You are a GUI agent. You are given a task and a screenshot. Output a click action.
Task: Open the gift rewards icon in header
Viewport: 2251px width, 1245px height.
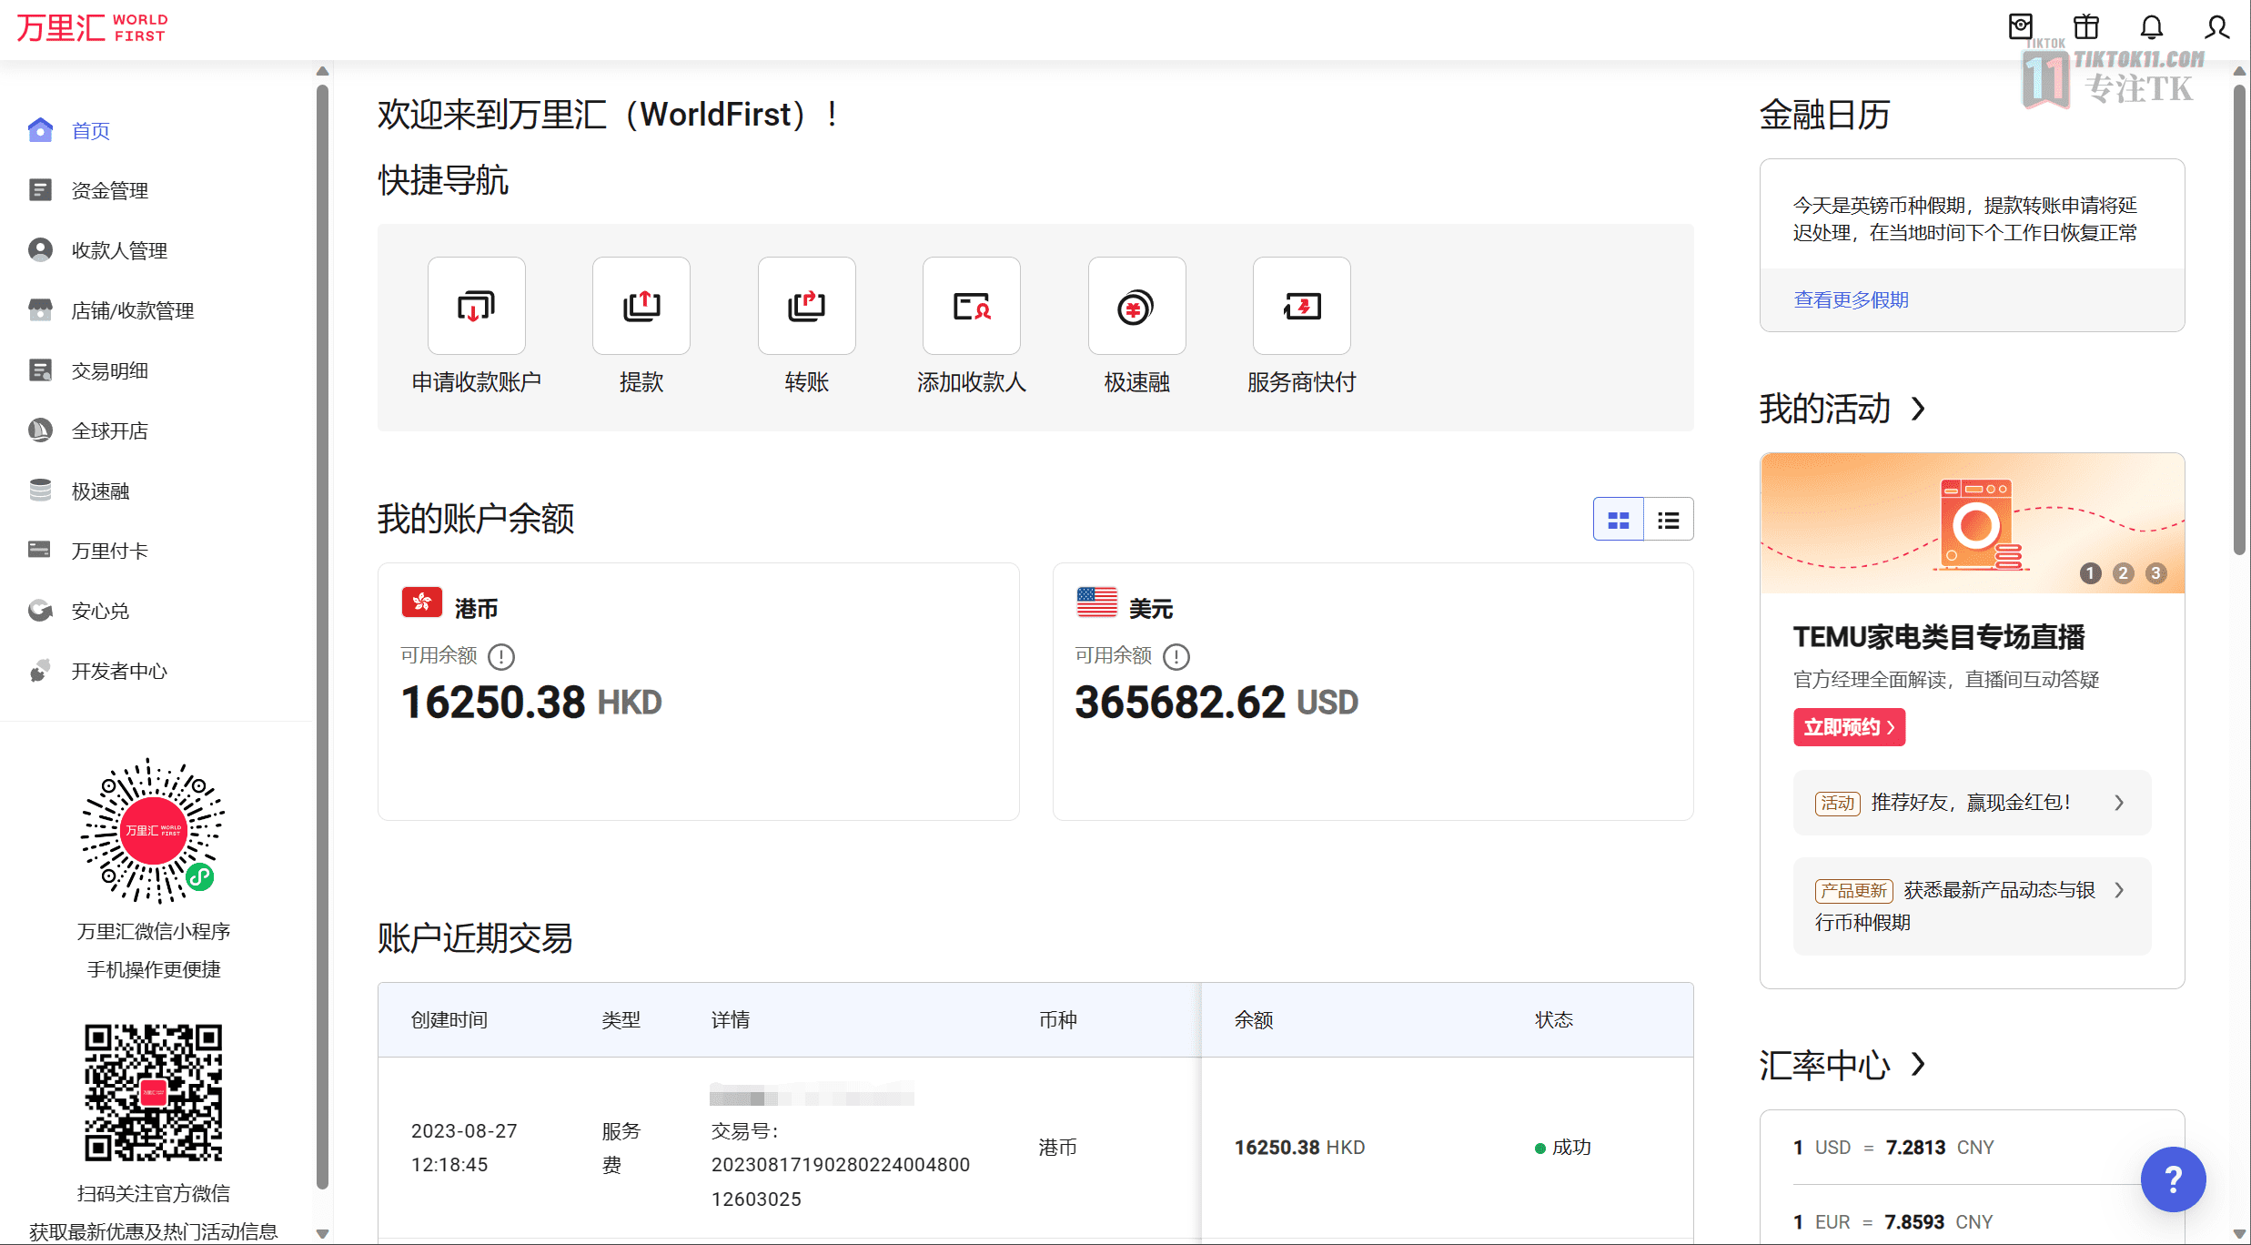[x=2086, y=27]
